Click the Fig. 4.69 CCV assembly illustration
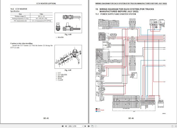Image resolution: width=177 pixels, height=128 pixels. [68, 57]
